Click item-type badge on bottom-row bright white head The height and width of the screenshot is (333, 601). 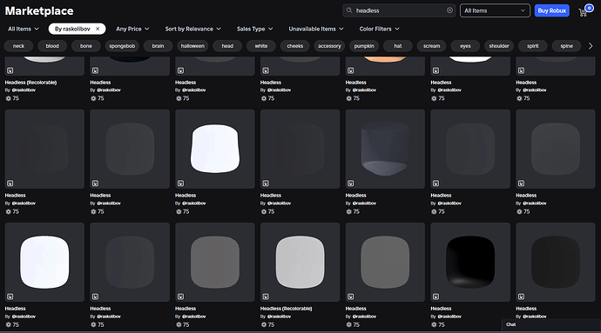click(x=10, y=296)
